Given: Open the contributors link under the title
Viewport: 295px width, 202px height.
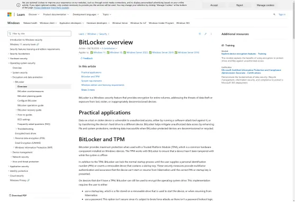Looking at the screenshot, I should [x=108, y=48].
